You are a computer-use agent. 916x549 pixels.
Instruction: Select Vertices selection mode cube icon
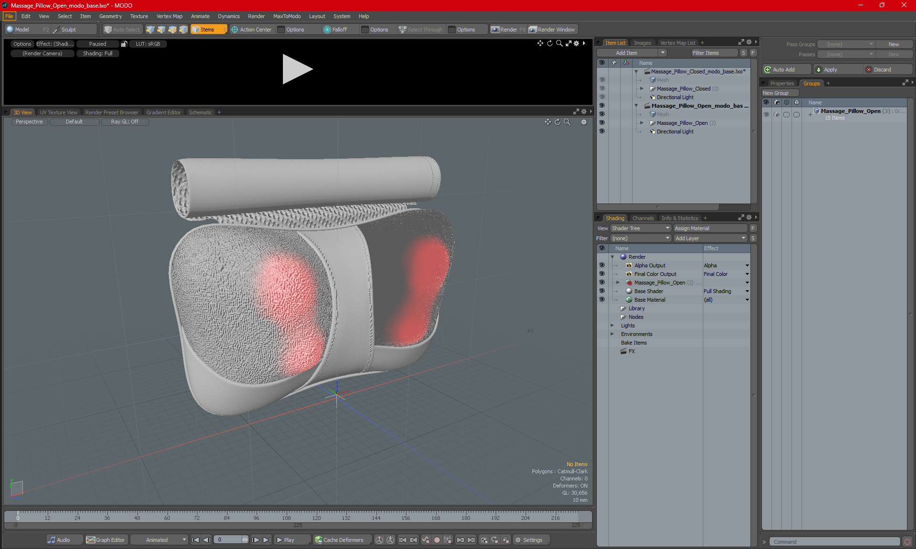[x=150, y=30]
